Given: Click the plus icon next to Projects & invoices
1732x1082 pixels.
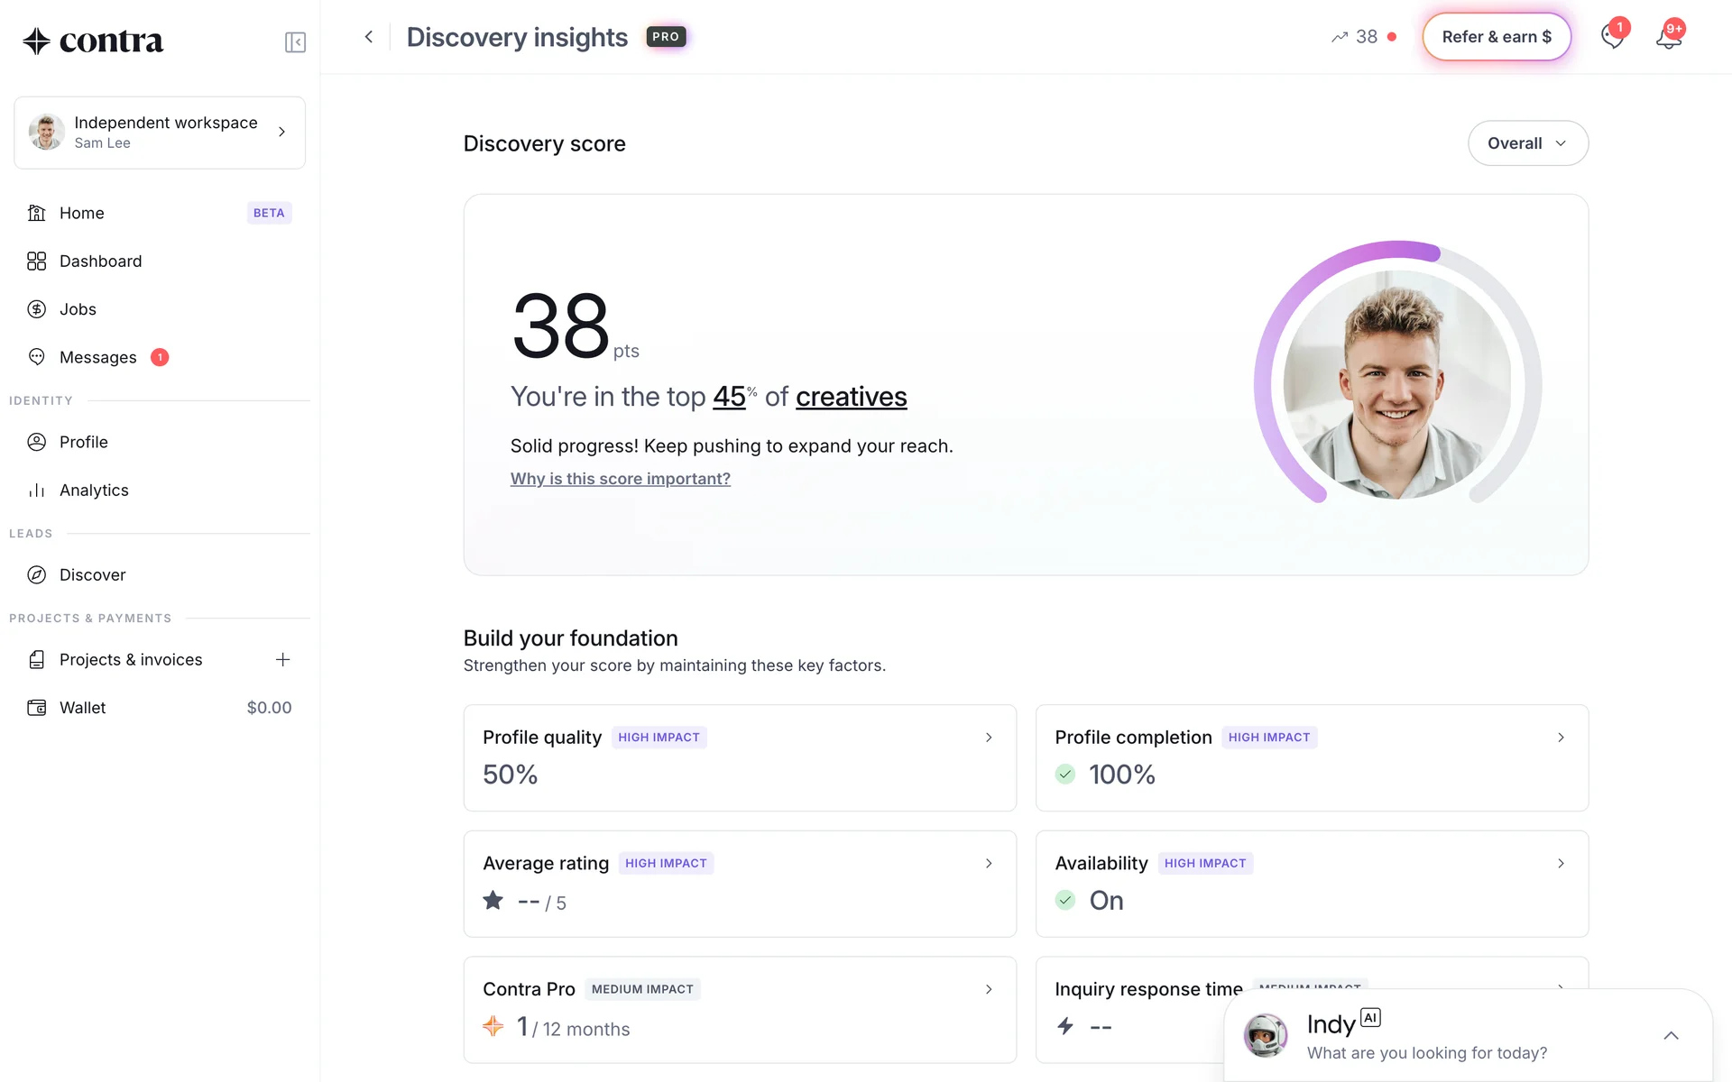Looking at the screenshot, I should tap(282, 659).
